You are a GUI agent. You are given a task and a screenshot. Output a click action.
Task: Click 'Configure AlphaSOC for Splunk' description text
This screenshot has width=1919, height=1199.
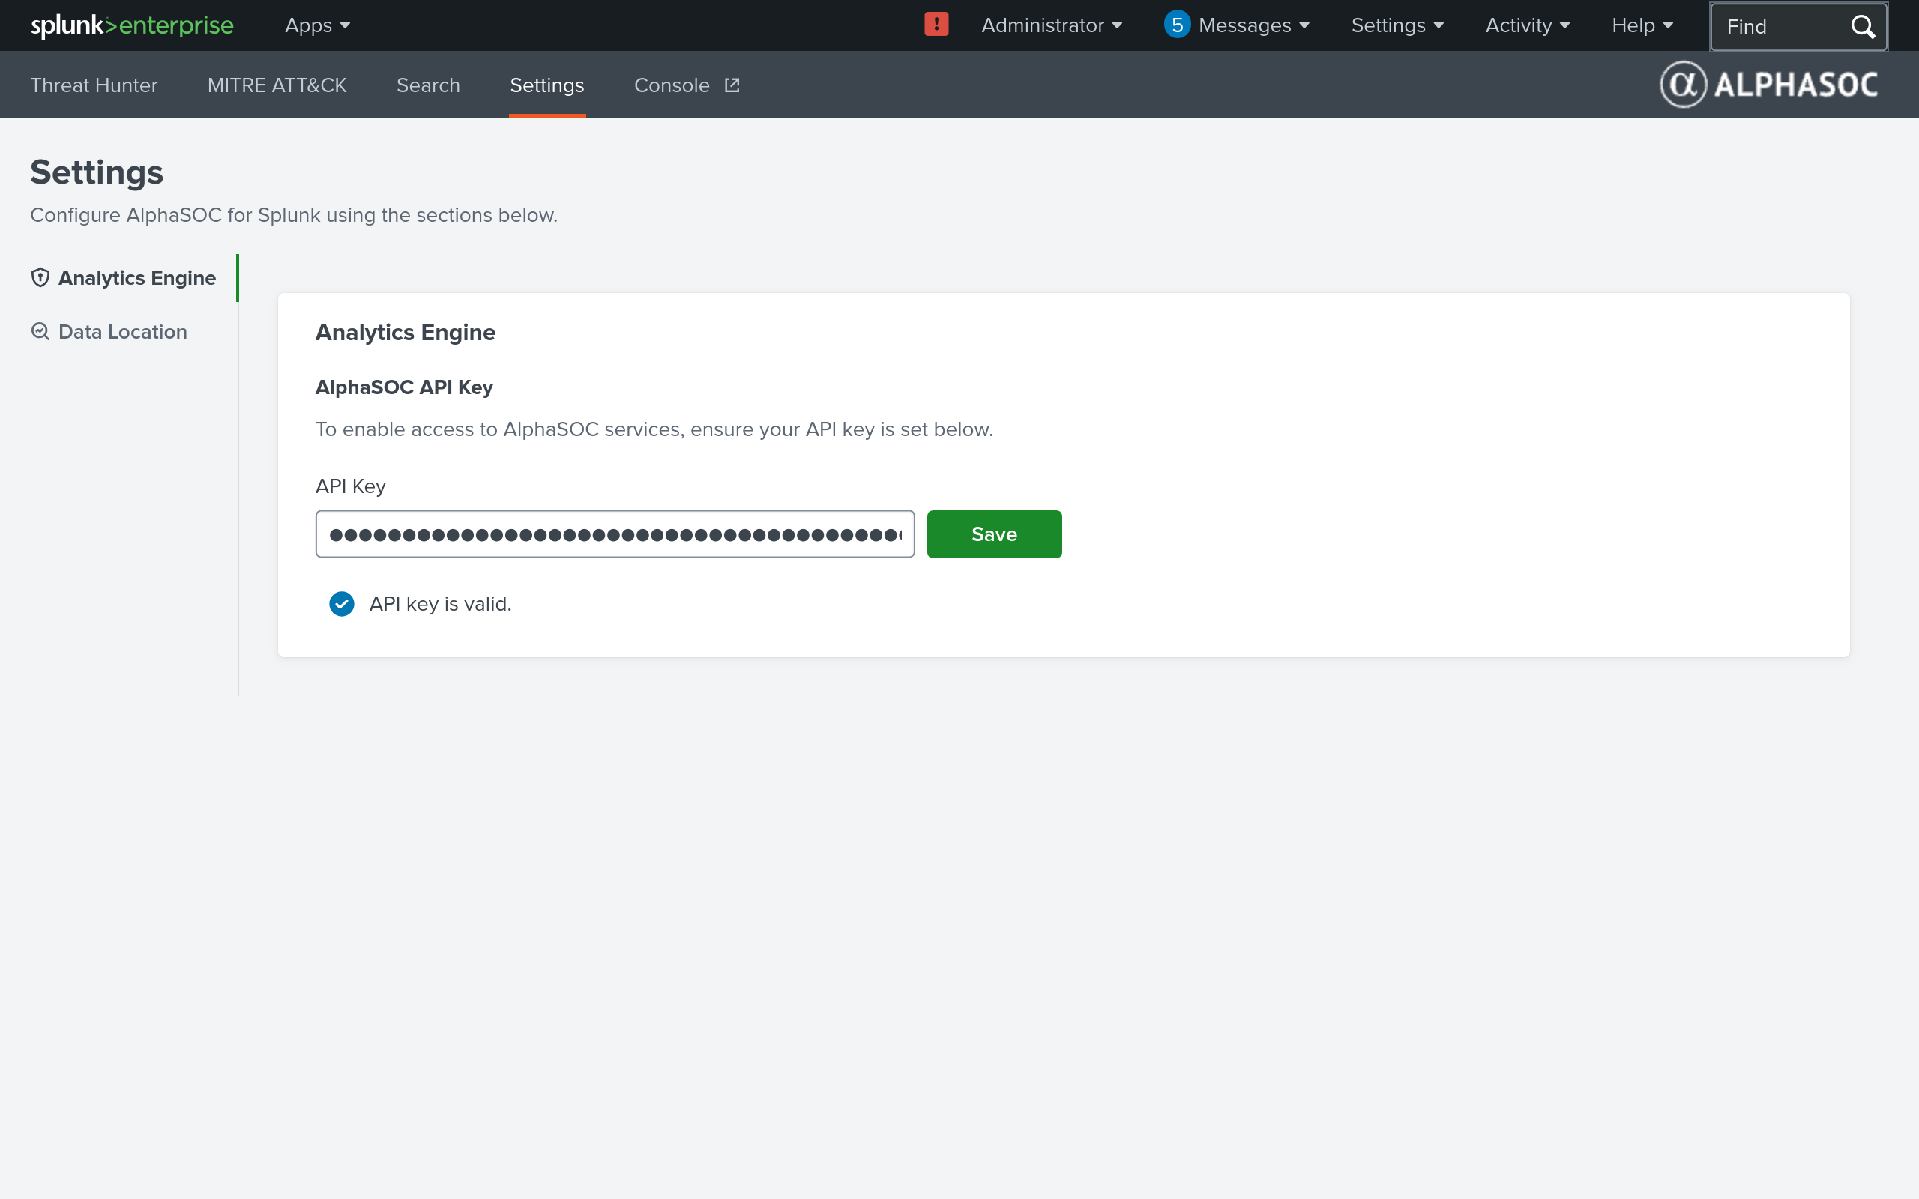[x=293, y=215]
